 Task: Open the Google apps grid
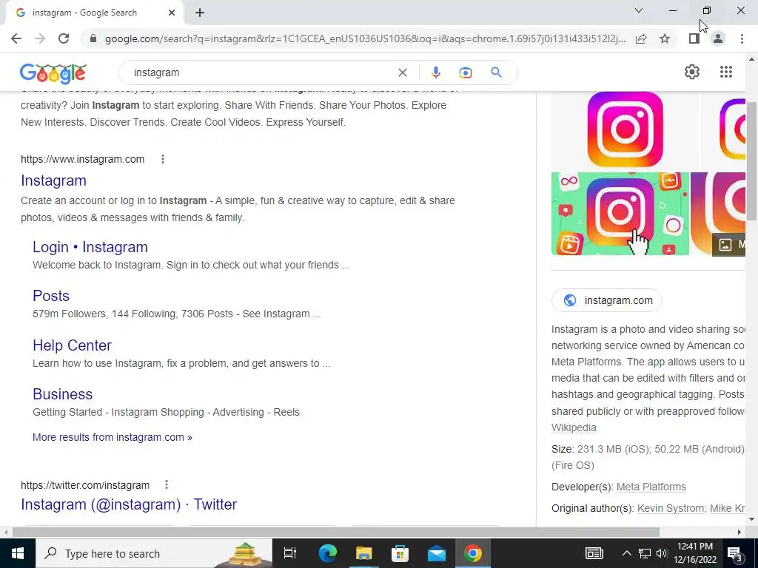(x=725, y=72)
